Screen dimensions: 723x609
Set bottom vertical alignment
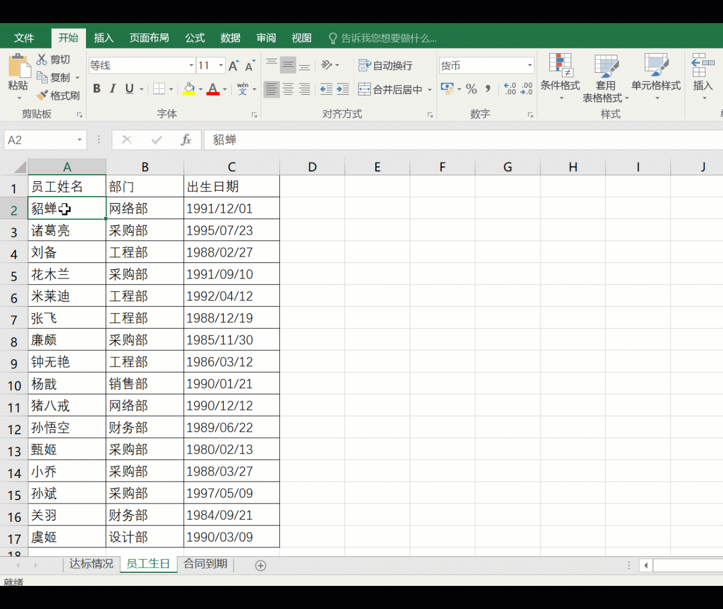305,65
